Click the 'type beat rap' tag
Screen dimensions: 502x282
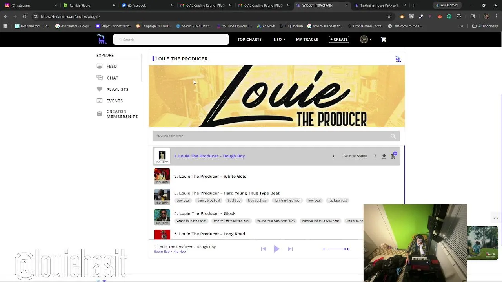pyautogui.click(x=257, y=201)
